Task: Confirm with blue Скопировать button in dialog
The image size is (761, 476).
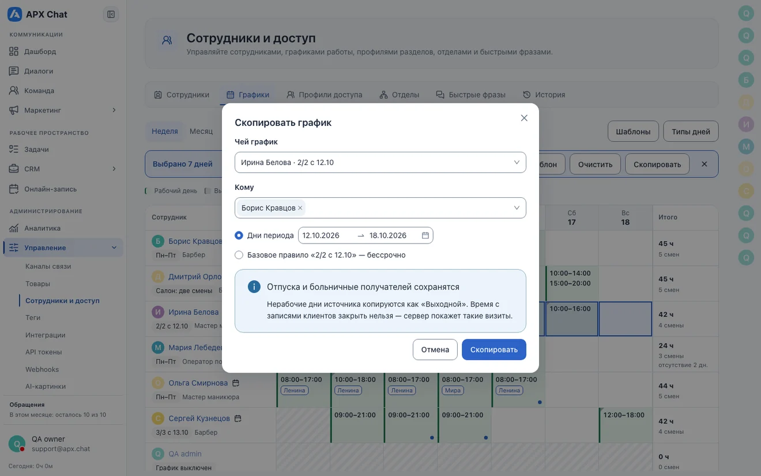Action: [494, 350]
